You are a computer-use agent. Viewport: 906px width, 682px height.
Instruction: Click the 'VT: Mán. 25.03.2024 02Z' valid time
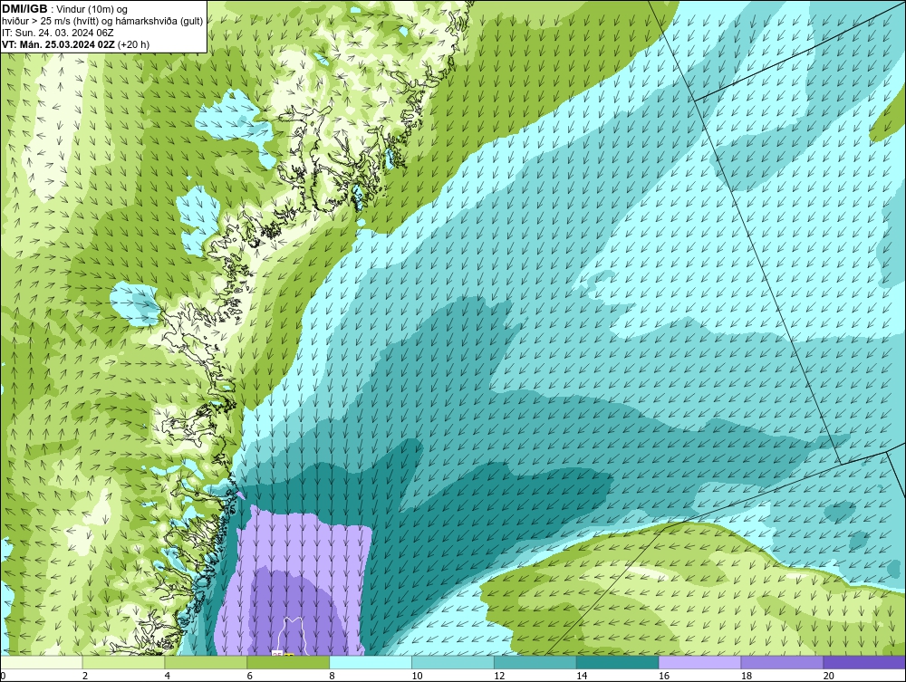tap(58, 44)
